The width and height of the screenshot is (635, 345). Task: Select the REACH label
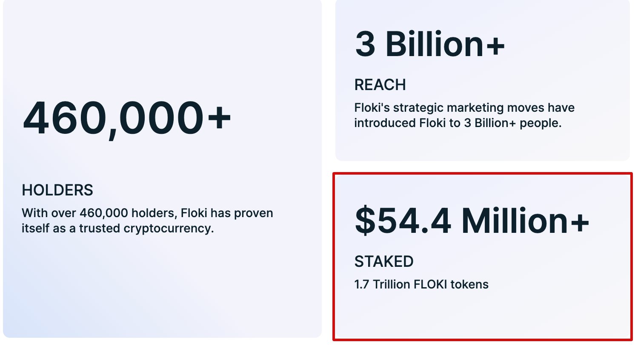(x=380, y=85)
